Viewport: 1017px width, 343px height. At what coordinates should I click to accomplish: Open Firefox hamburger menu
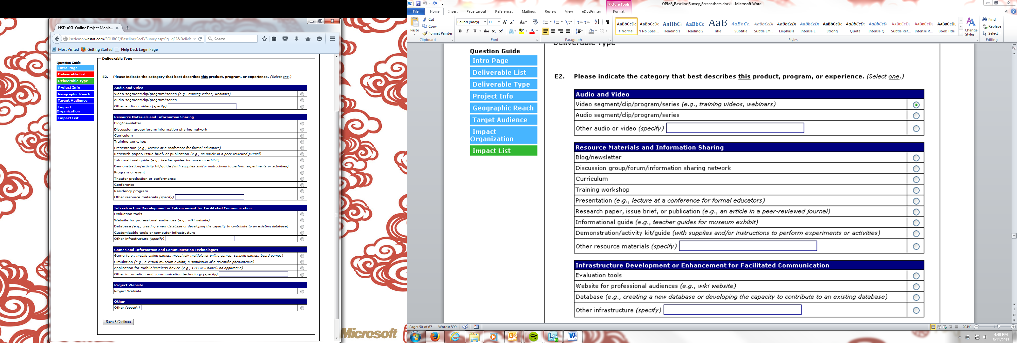[x=332, y=39]
